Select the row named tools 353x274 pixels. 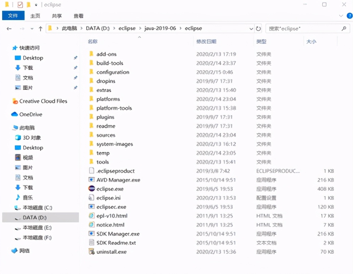pos(212,162)
